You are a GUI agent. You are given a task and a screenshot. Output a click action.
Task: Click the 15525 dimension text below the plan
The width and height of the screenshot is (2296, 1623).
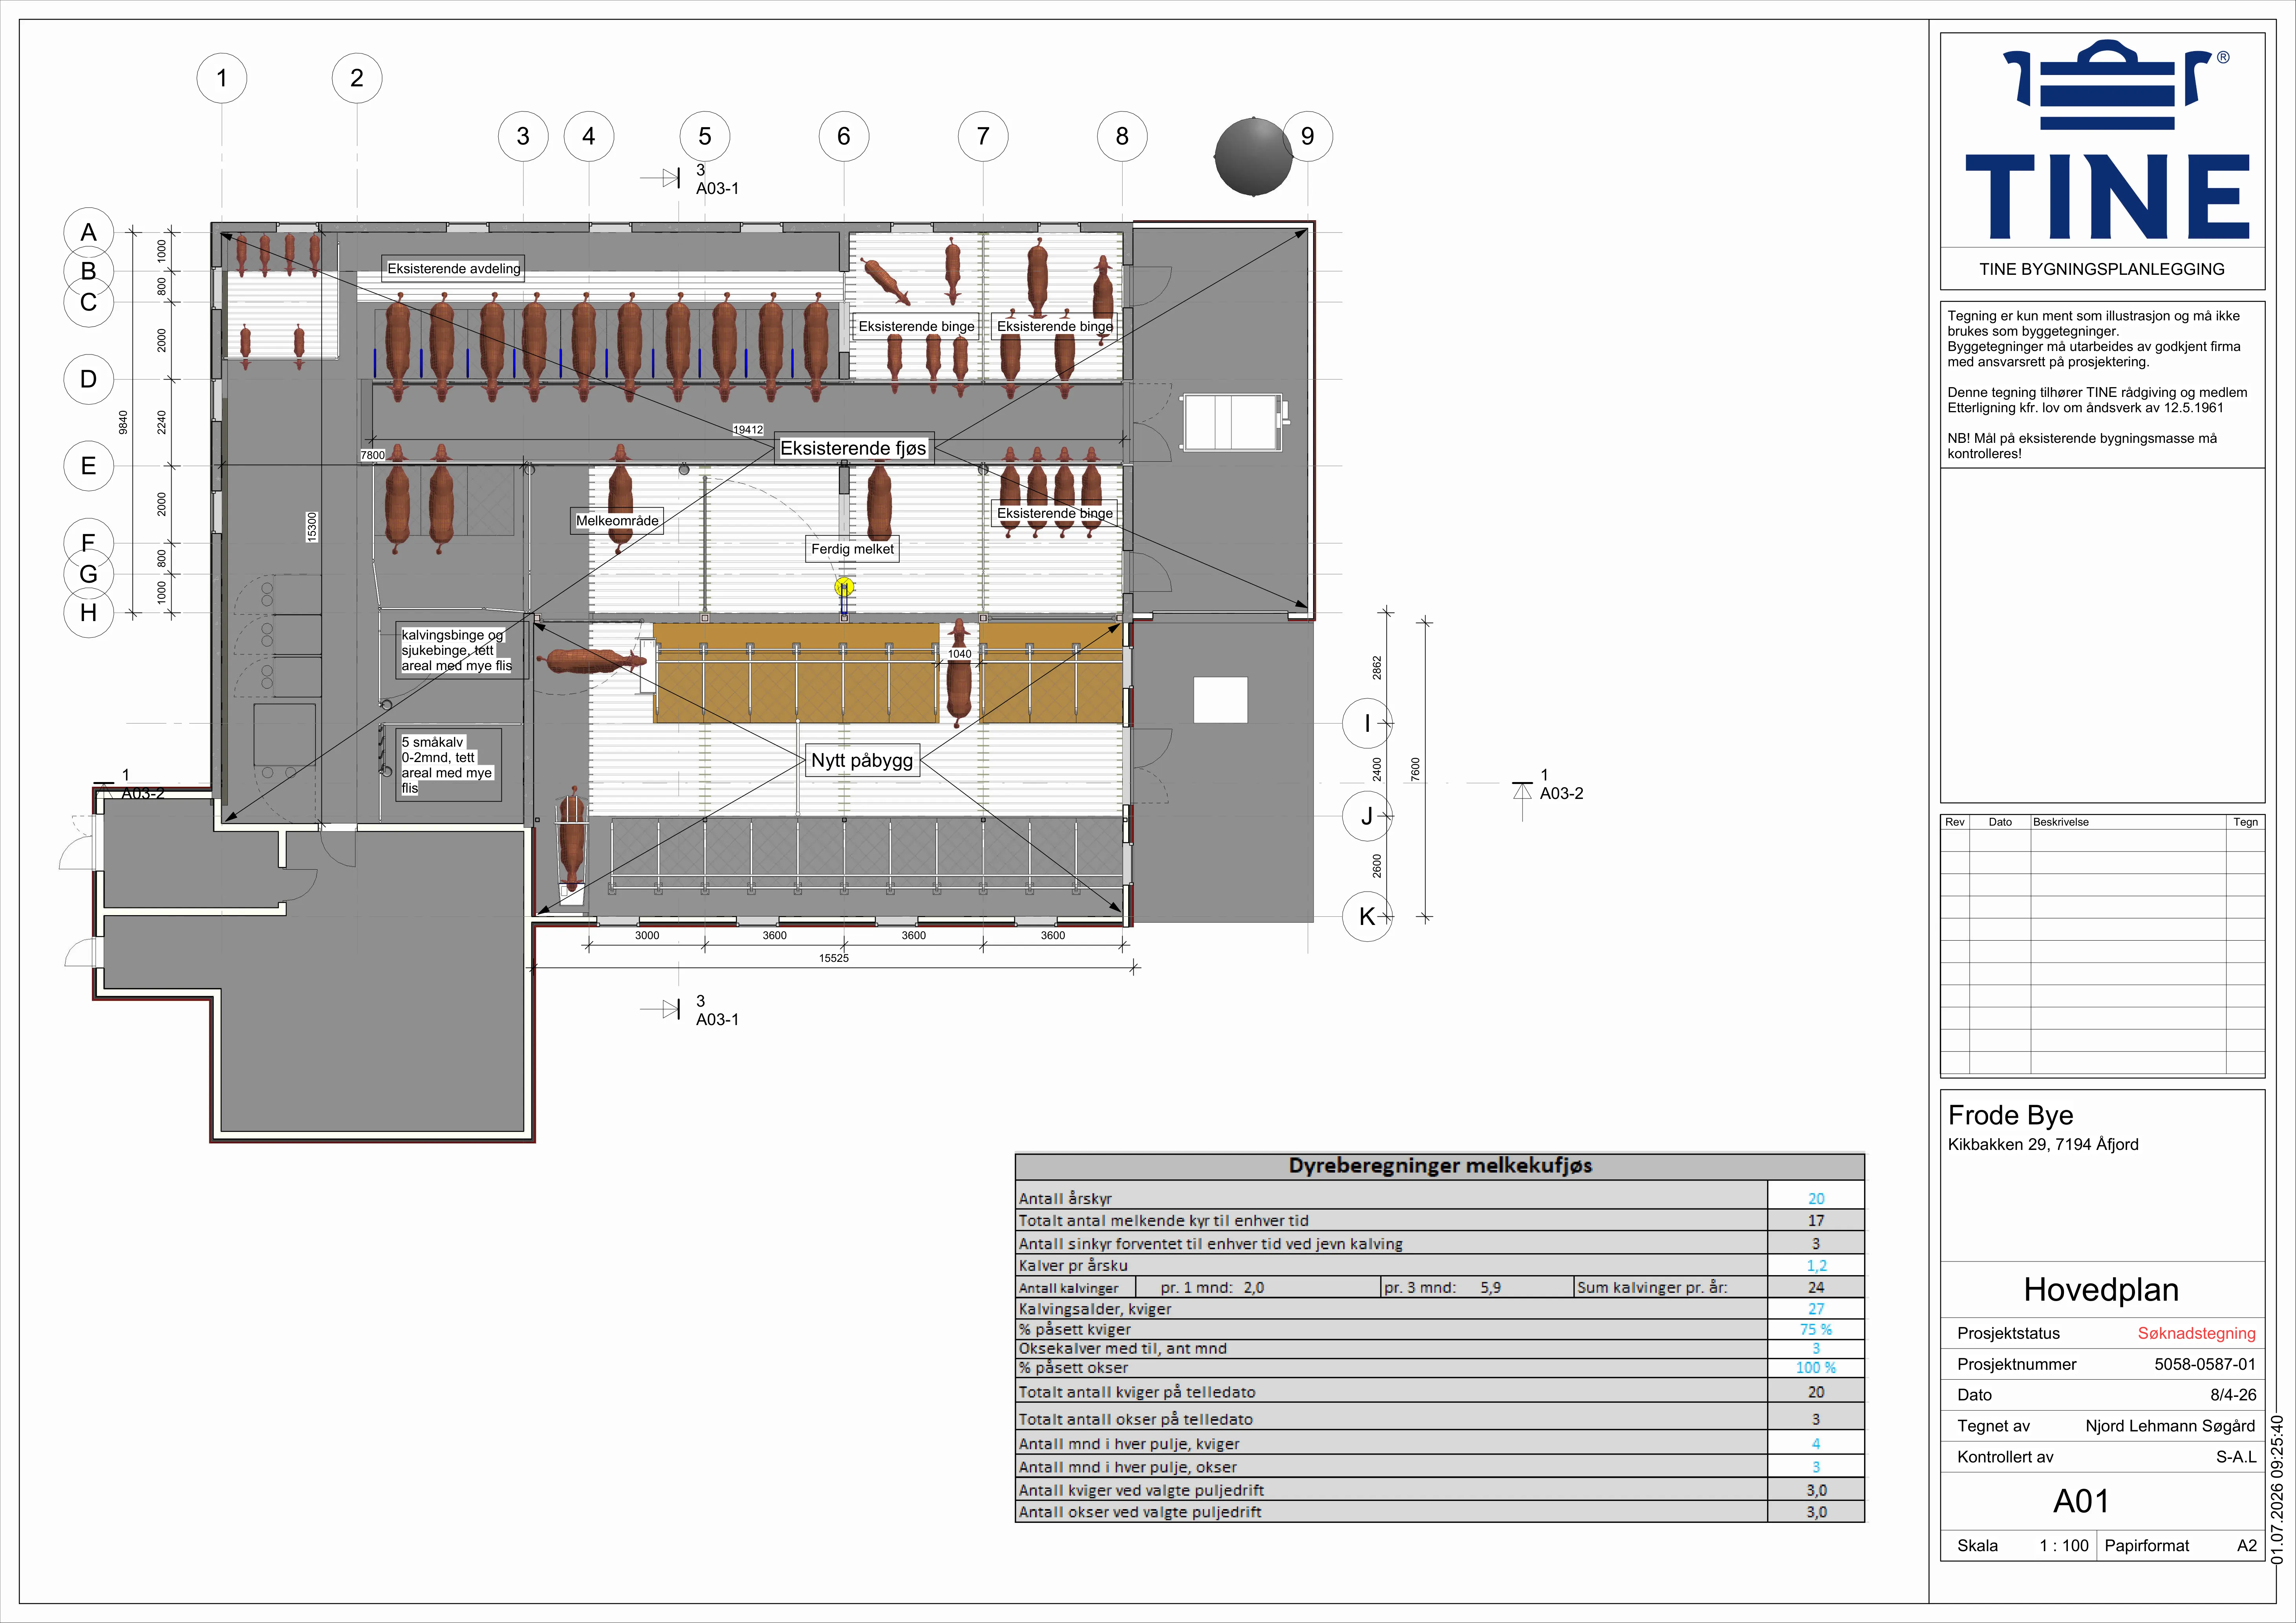[834, 958]
